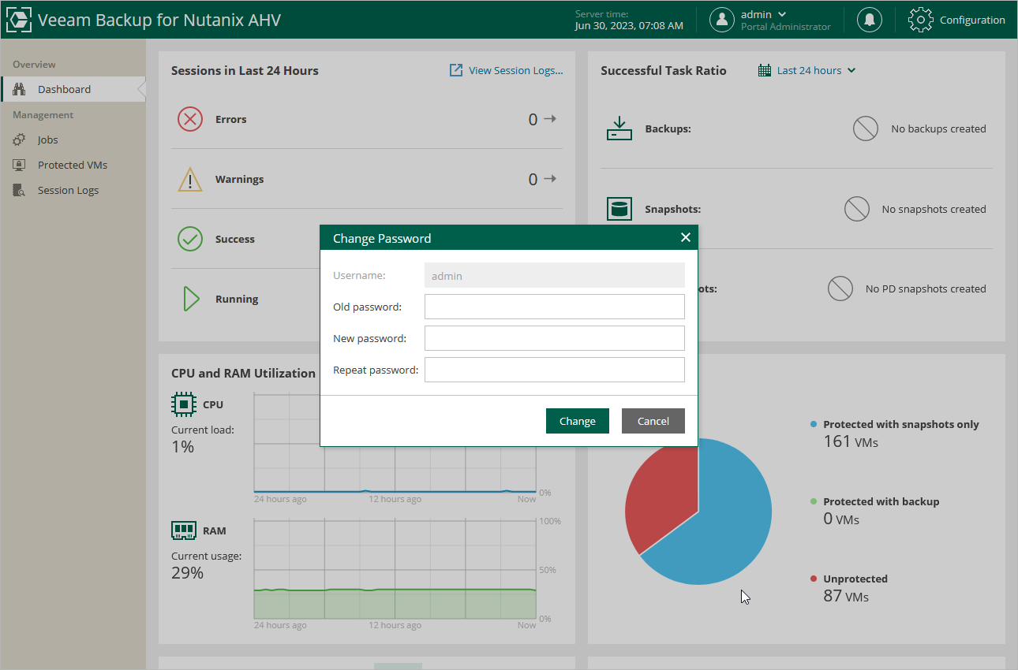The height and width of the screenshot is (670, 1018).
Task: Close the Change Password dialog
Action: (x=685, y=237)
